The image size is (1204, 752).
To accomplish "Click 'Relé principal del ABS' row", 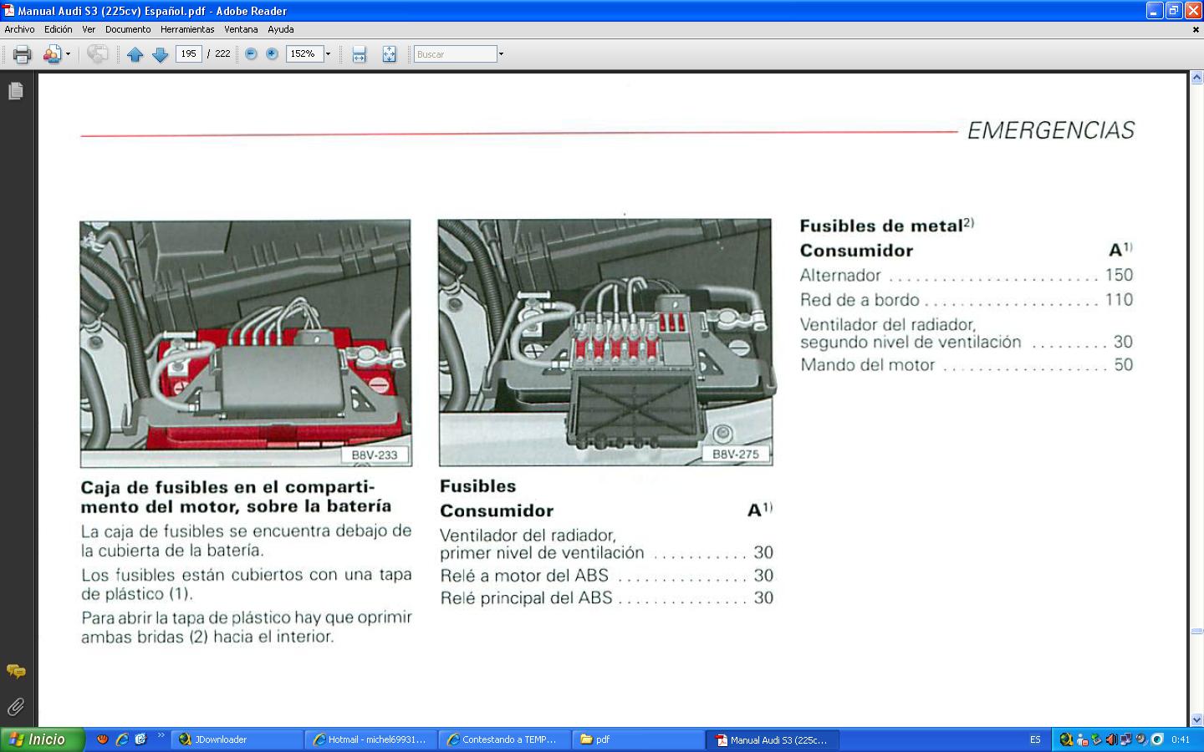I will coord(606,598).
